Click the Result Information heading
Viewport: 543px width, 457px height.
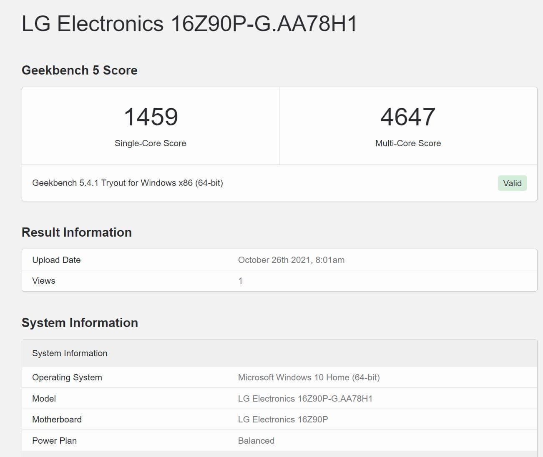coord(77,232)
